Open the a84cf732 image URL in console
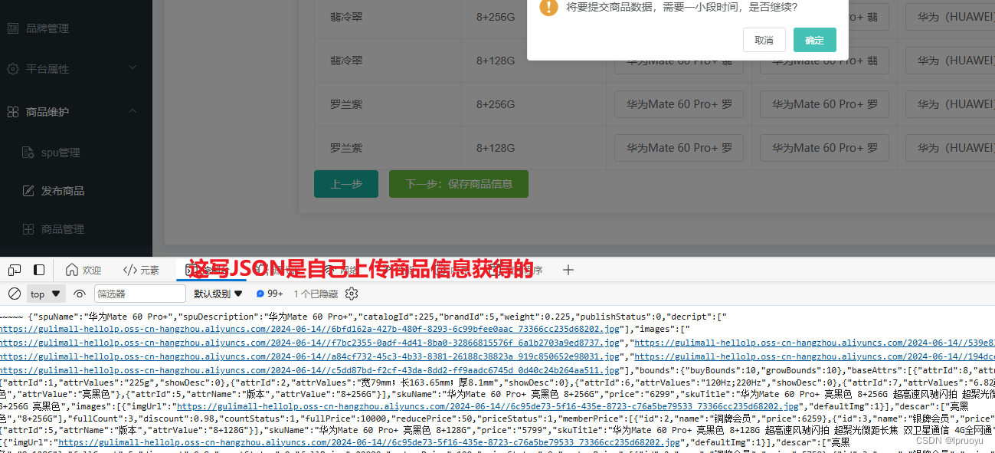 pos(310,356)
